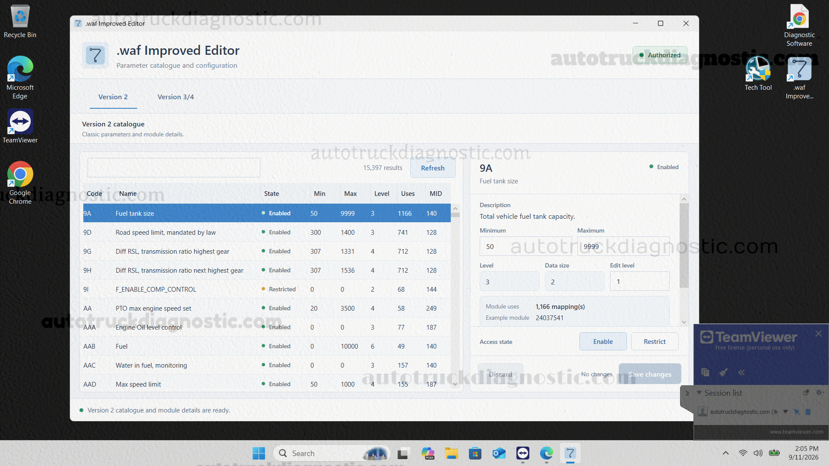The image size is (829, 466).
Task: Click the catalogue search input field
Action: point(174,167)
